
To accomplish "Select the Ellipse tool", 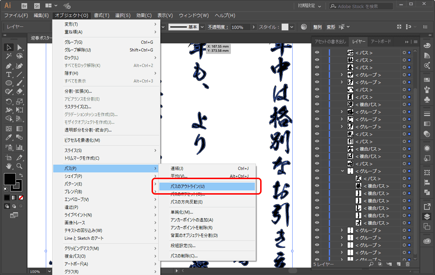I will (9, 83).
